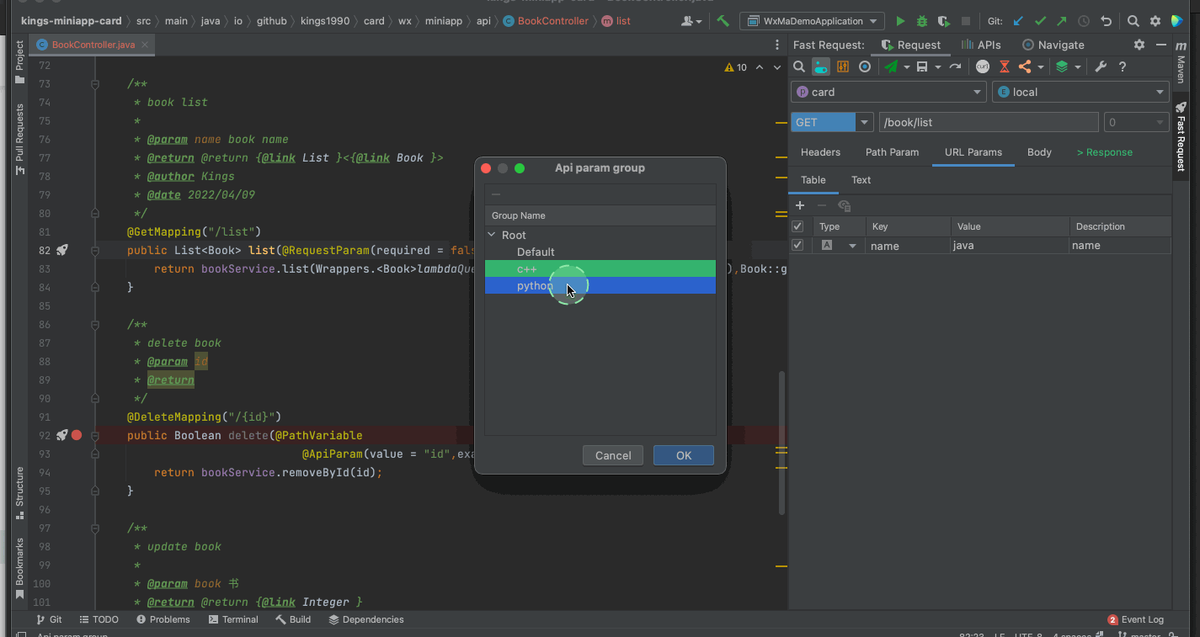This screenshot has height=637, width=1200.
Task: Click the hammer build project icon
Action: [x=723, y=21]
